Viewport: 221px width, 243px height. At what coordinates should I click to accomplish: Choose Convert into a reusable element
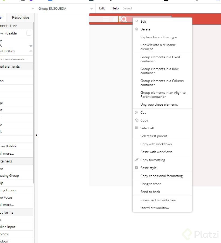(x=158, y=47)
